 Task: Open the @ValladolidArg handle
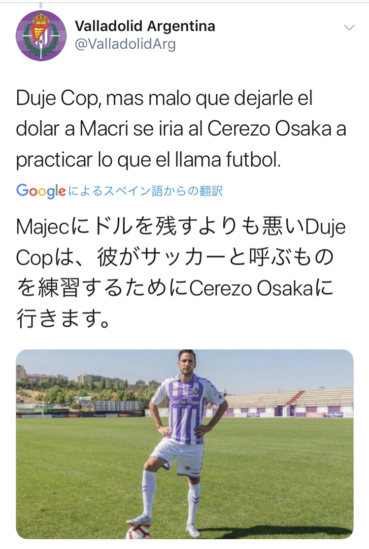[x=125, y=44]
